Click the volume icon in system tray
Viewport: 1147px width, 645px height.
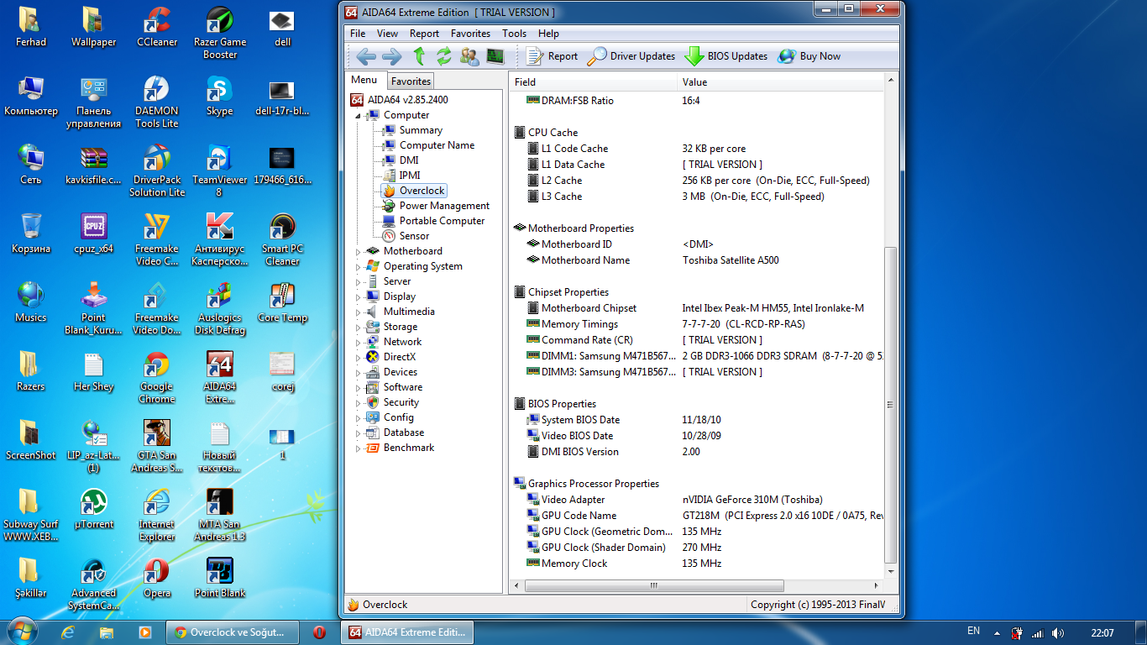click(1058, 632)
